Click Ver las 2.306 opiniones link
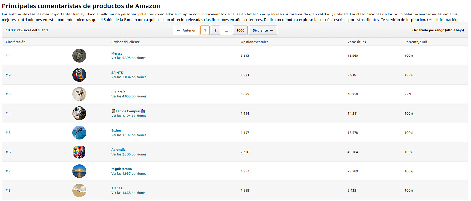The height and width of the screenshot is (201, 471). coord(129,154)
